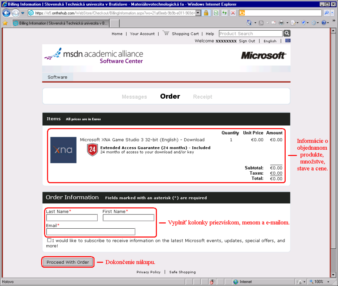This screenshot has width=338, height=286.
Task: Open the Privacy Policy link
Action: [149, 272]
